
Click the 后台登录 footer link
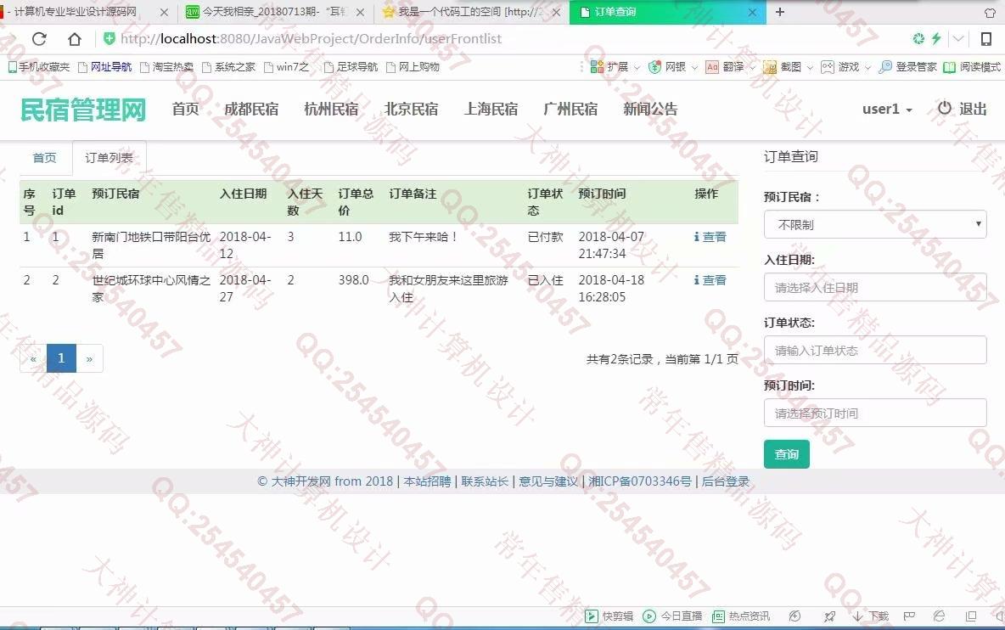726,481
